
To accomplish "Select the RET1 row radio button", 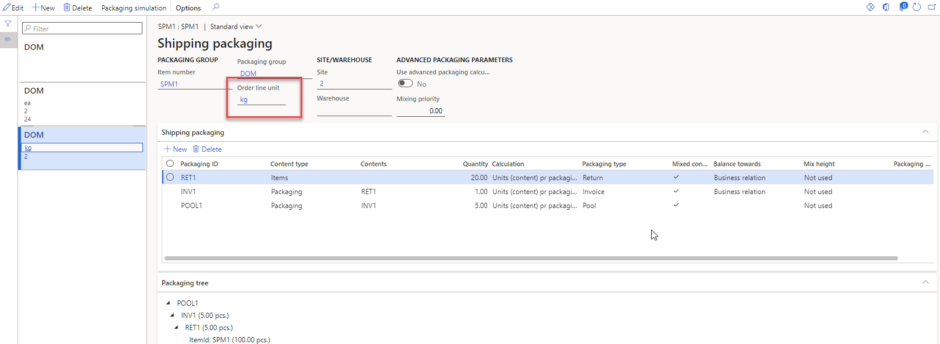I will 170,177.
